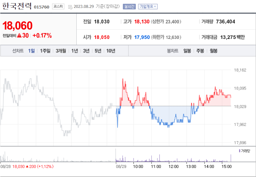Image resolution: width=256 pixels, height=177 pixels.
Task: Click the 한국전력 stock name heading
Action: click(17, 6)
